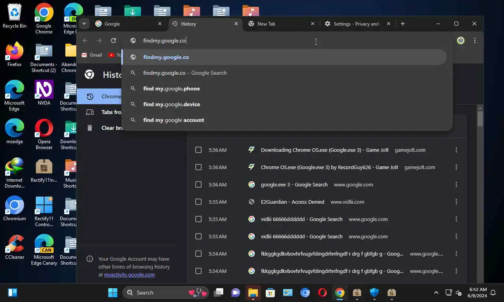Screen dimensions: 504x302
Task: Open the myactivity.google.com link
Action: pos(129,274)
